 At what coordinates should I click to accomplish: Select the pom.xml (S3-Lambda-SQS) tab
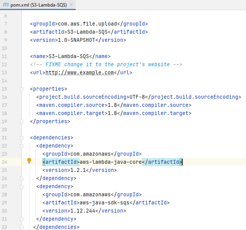[38, 5]
